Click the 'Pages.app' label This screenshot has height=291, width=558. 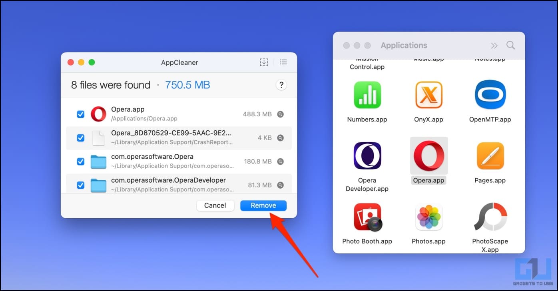[490, 180]
